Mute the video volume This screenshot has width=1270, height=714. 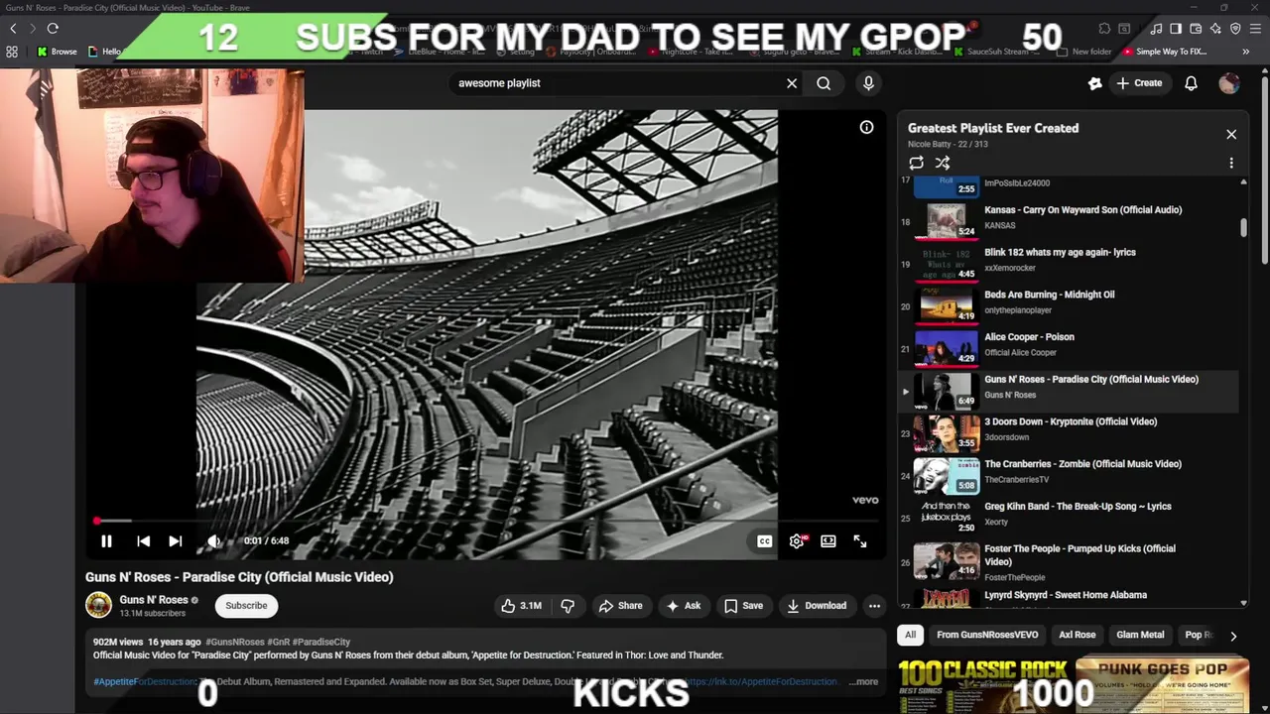click(x=213, y=541)
